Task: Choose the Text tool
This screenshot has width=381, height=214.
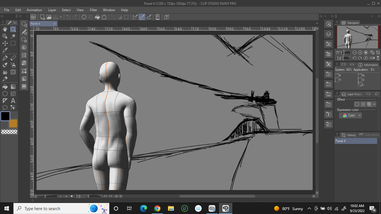Action: point(13,101)
